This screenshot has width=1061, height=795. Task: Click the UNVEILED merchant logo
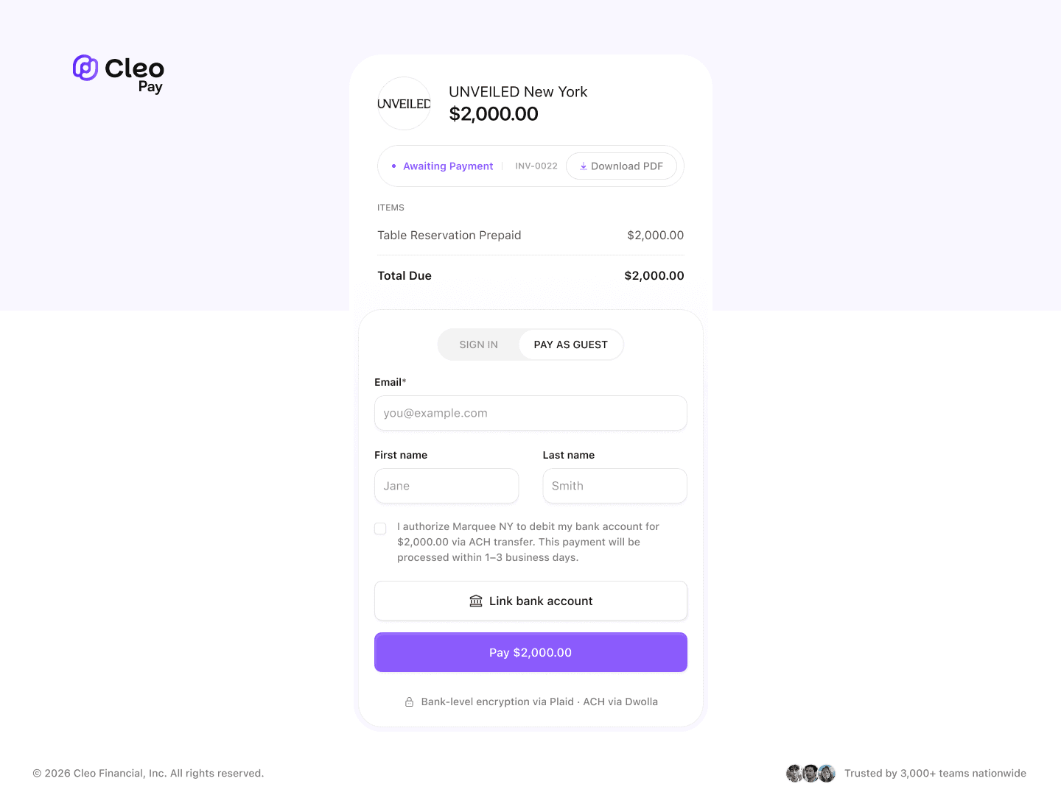[404, 103]
